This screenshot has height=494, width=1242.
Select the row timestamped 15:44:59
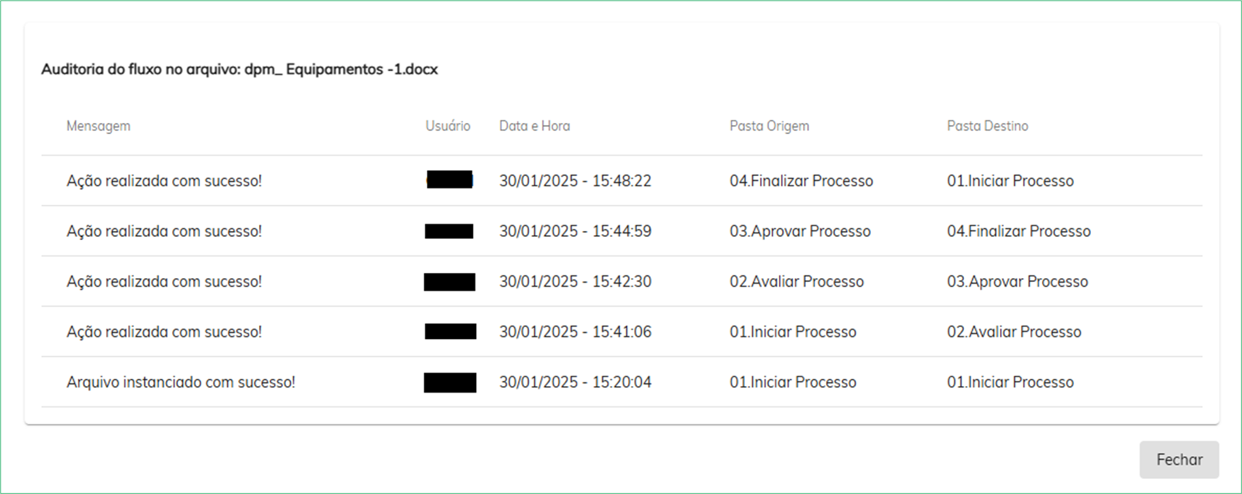click(621, 231)
